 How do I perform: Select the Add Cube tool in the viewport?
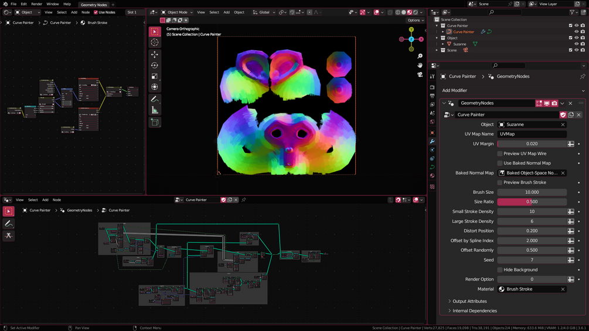click(x=154, y=122)
